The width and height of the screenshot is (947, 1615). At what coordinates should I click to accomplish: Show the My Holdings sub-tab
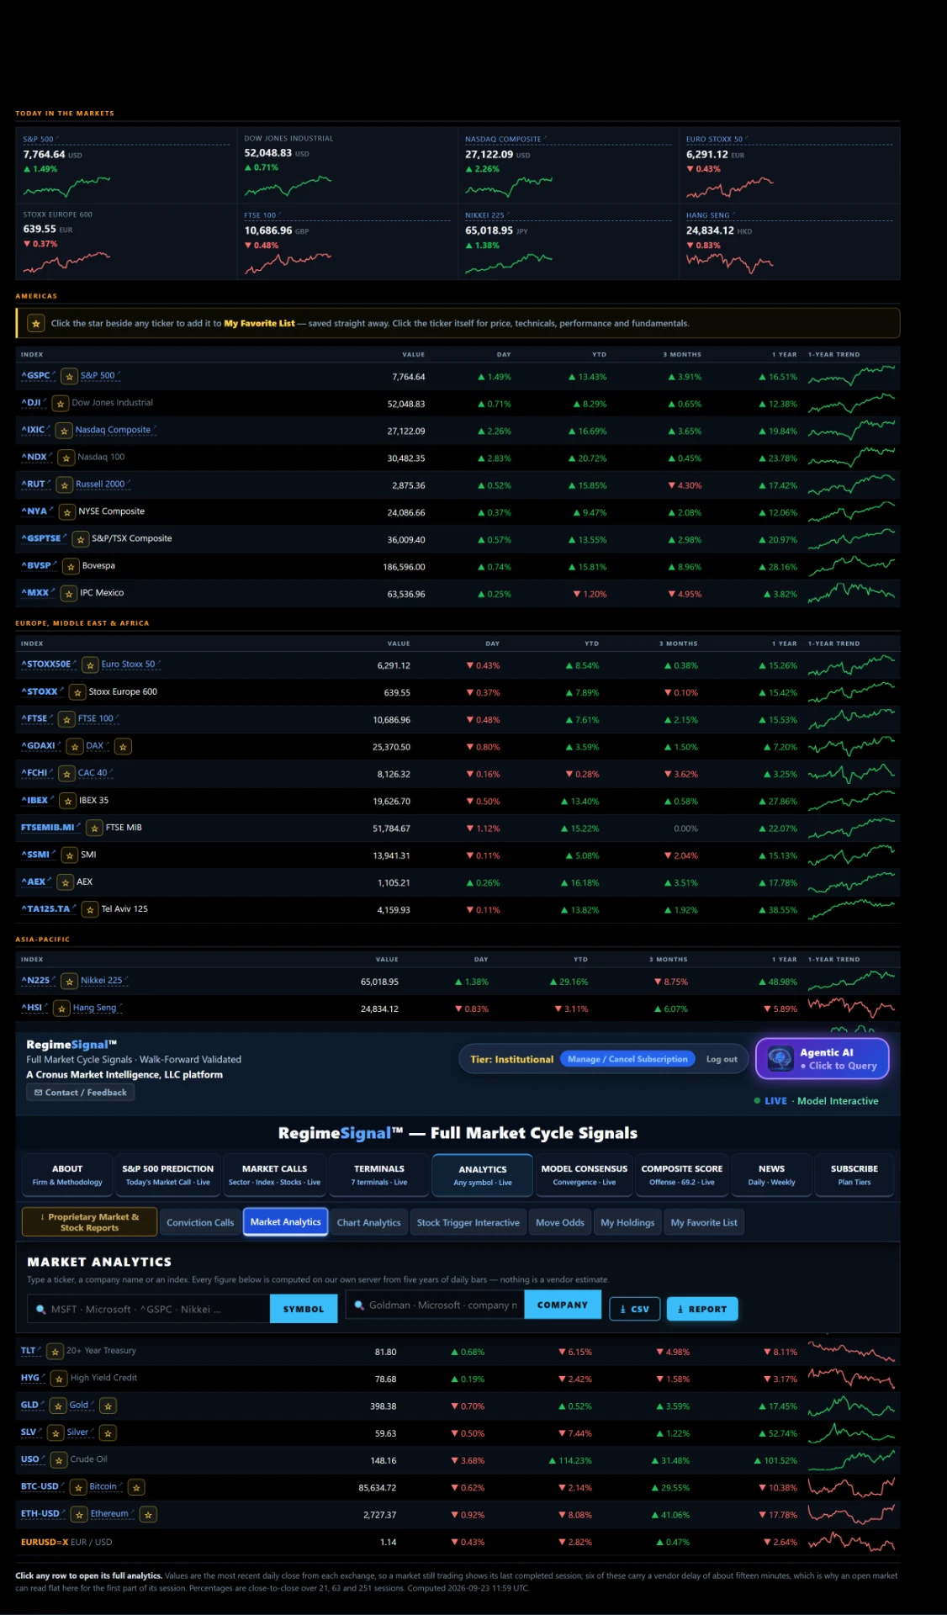click(627, 1222)
